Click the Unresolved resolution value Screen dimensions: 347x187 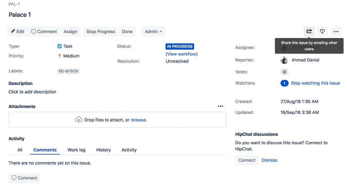pyautogui.click(x=177, y=61)
